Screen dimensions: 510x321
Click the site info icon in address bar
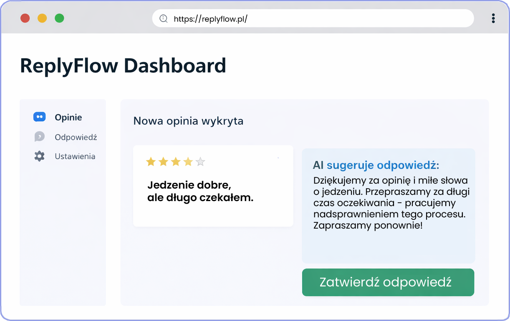pos(163,19)
